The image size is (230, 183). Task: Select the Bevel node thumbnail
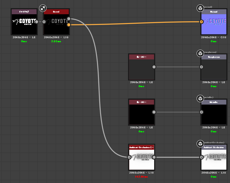point(56,24)
